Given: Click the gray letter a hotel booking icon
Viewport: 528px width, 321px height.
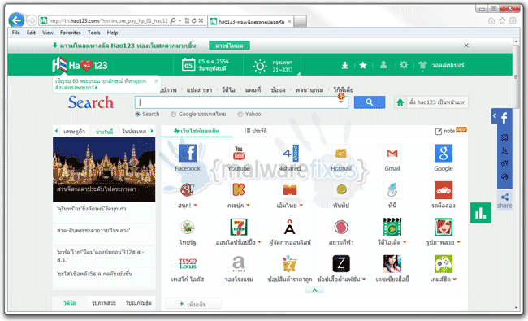Looking at the screenshot, I should 239,264.
